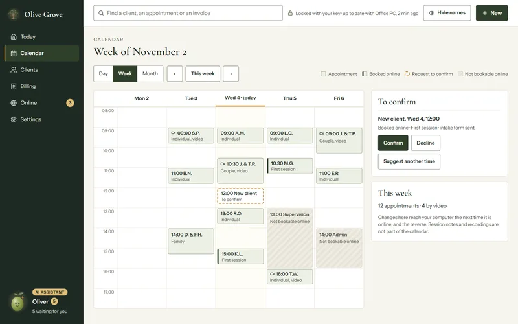Select the Thu 5 column header

point(289,98)
